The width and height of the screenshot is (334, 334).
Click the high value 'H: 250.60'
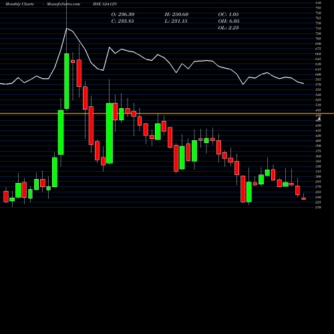(x=176, y=15)
